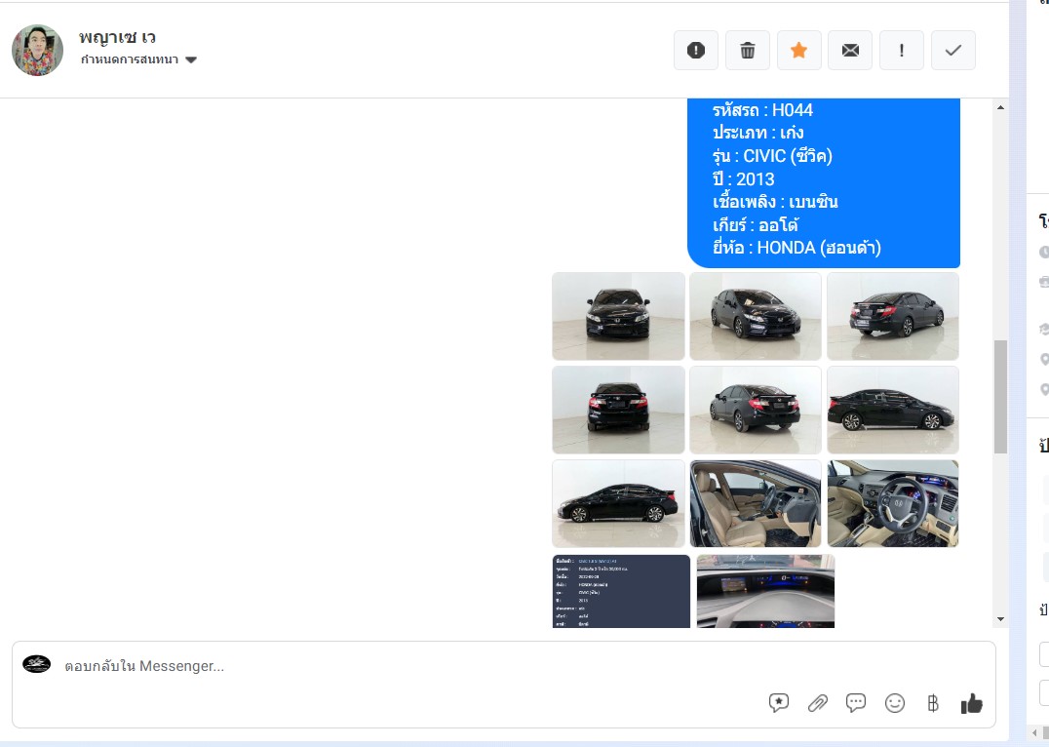Click the spam report octagon icon
Viewport: 1049px width, 747px height.
coord(696,51)
